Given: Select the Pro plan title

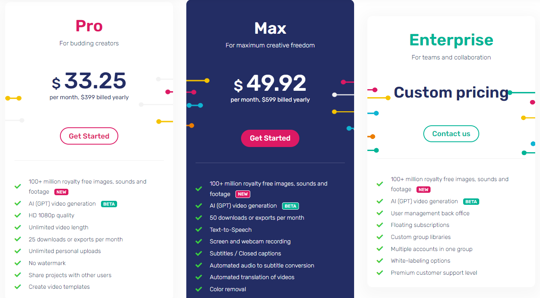Looking at the screenshot, I should 89,26.
